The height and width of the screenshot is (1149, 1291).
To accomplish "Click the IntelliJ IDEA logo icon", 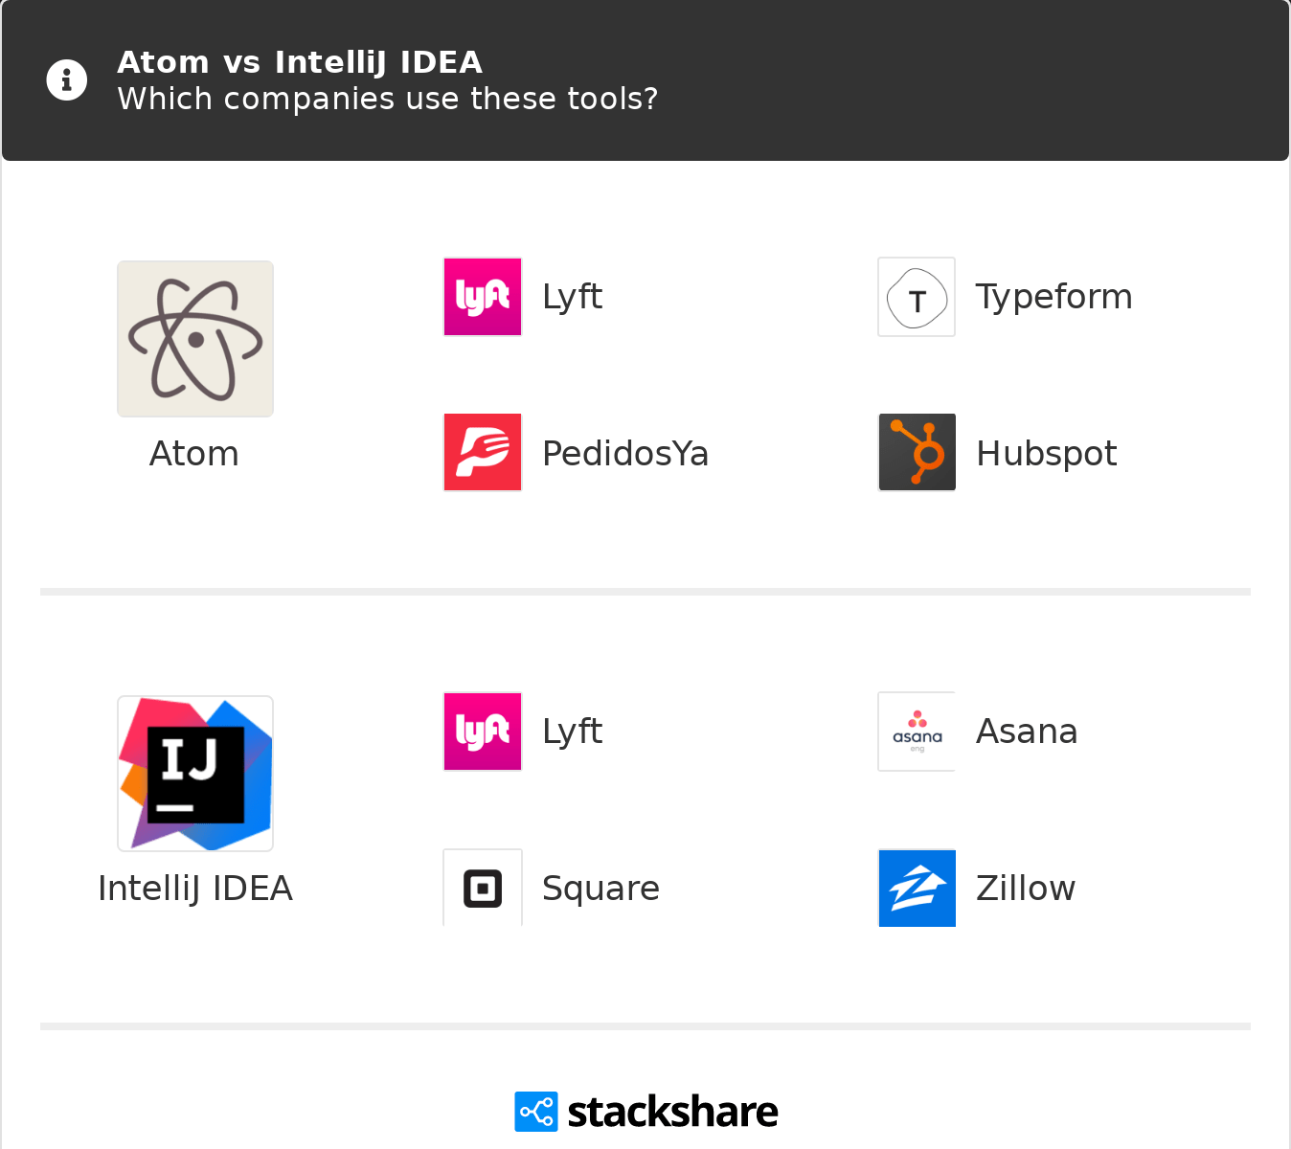I will pos(195,774).
